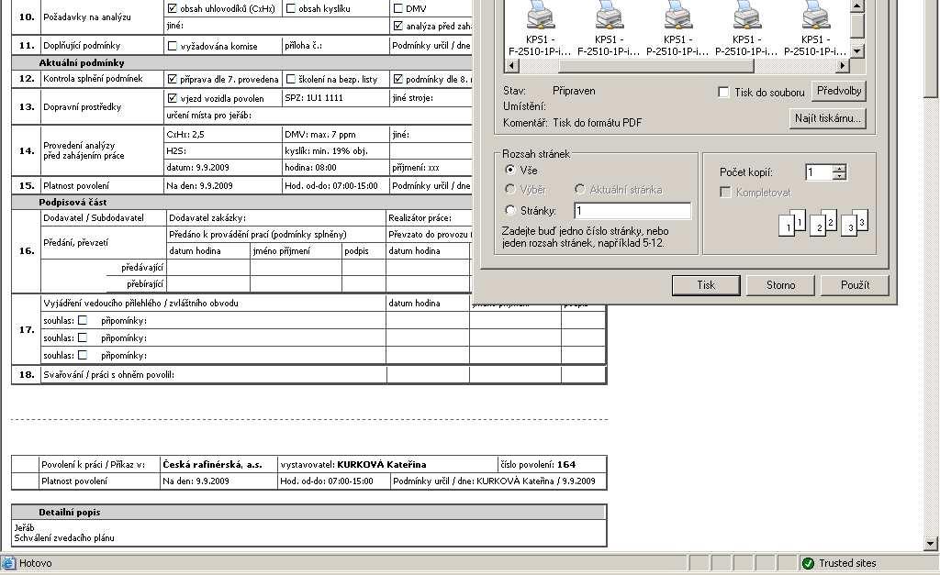This screenshot has height=575, width=940.
Task: Check the first 'souhlas' checkbox in row 17
Action: point(83,320)
